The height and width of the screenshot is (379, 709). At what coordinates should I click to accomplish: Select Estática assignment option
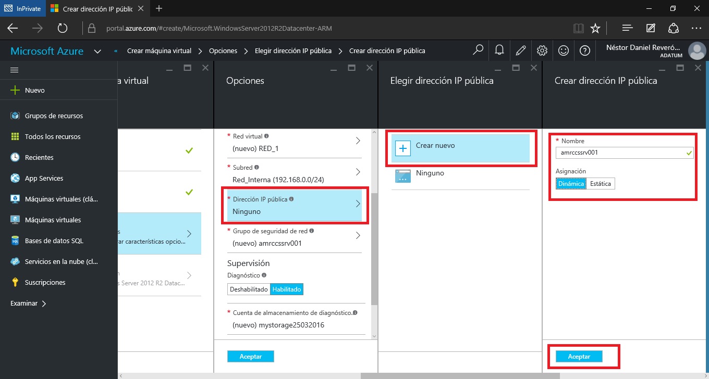(x=601, y=184)
